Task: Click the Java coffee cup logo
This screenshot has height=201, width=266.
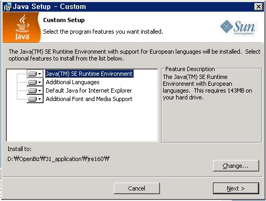Action: [22, 27]
